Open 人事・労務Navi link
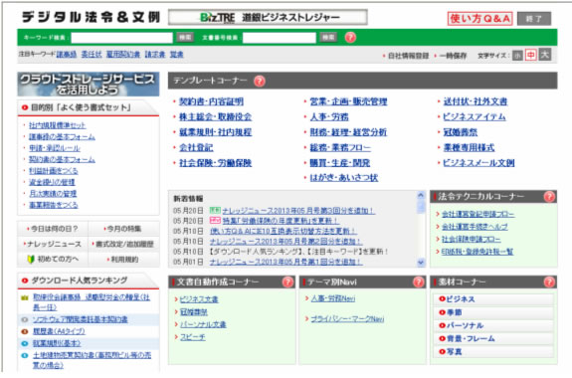The height and width of the screenshot is (378, 572). tap(333, 298)
